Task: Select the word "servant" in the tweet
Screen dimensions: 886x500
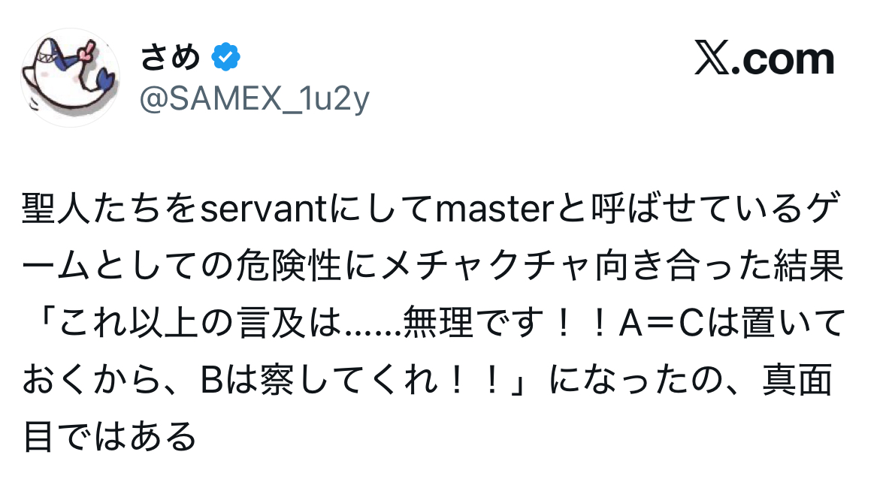Action: click(x=264, y=209)
